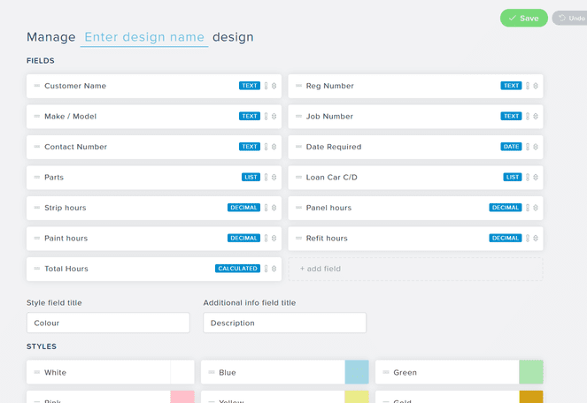This screenshot has height=403, width=587.
Task: Click exclamation icon on Parts field
Action: click(x=266, y=178)
